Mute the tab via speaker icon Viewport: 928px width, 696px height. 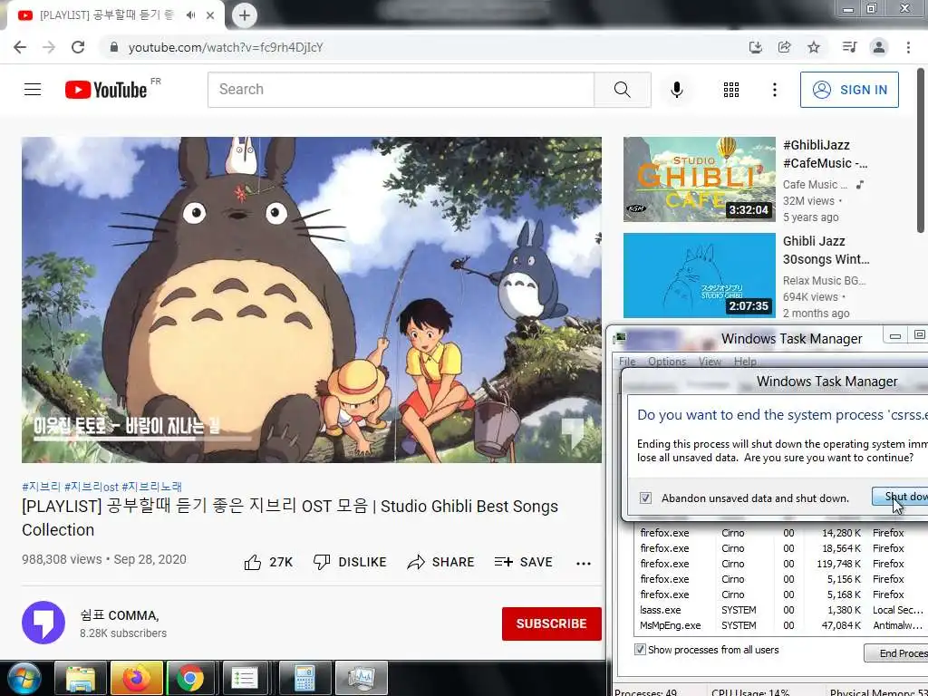tap(190, 15)
